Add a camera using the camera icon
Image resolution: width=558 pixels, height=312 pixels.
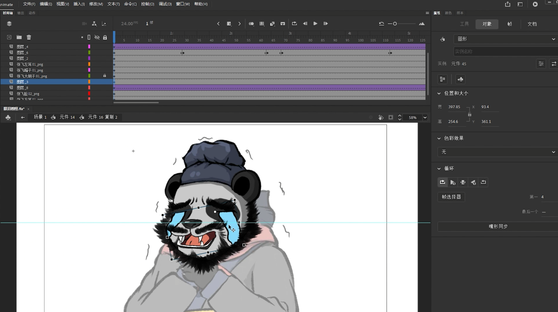click(x=84, y=24)
